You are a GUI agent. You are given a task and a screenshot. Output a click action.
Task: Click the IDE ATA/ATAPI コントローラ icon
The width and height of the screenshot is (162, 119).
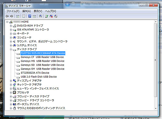(15, 30)
